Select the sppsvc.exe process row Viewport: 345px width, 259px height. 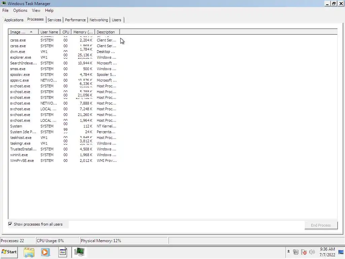[63, 80]
